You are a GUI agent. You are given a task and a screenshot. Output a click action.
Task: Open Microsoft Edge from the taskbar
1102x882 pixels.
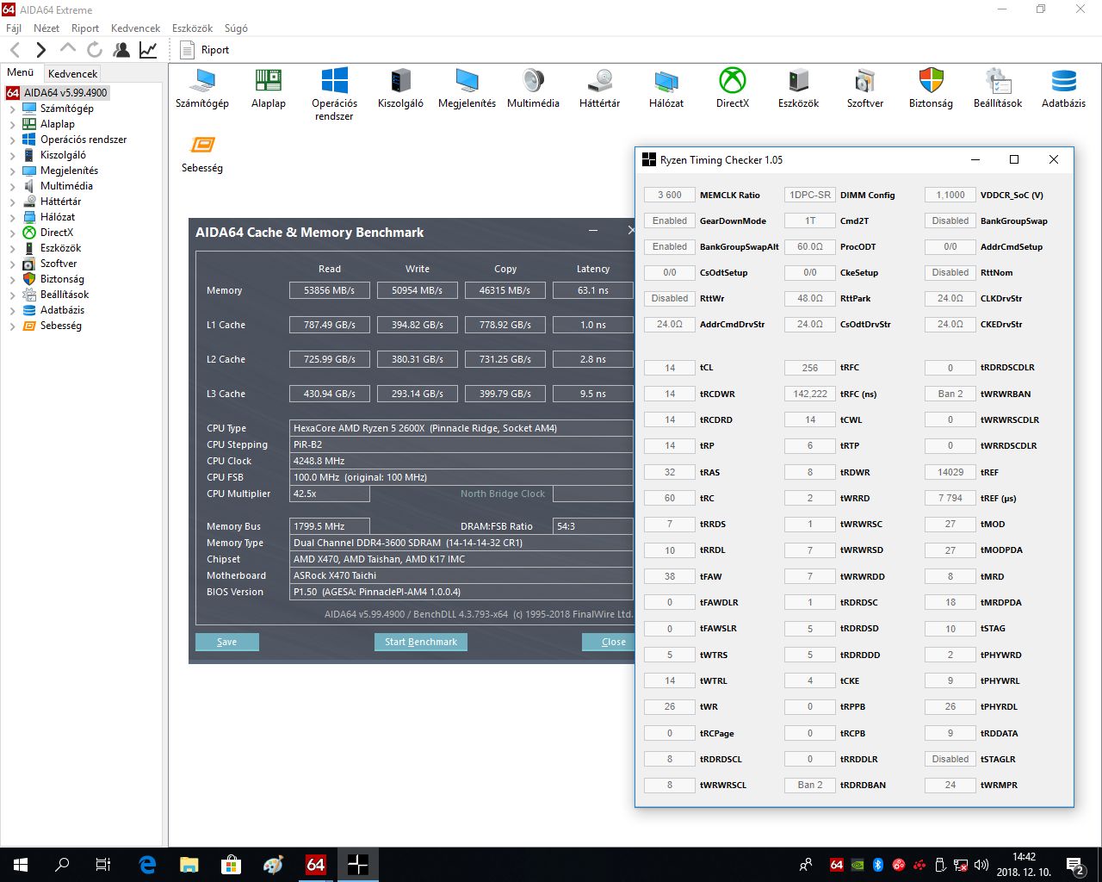point(147,865)
